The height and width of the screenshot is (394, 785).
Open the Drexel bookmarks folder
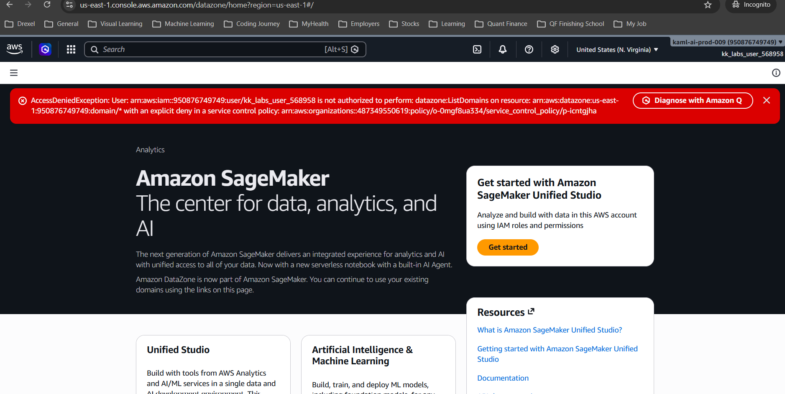20,24
